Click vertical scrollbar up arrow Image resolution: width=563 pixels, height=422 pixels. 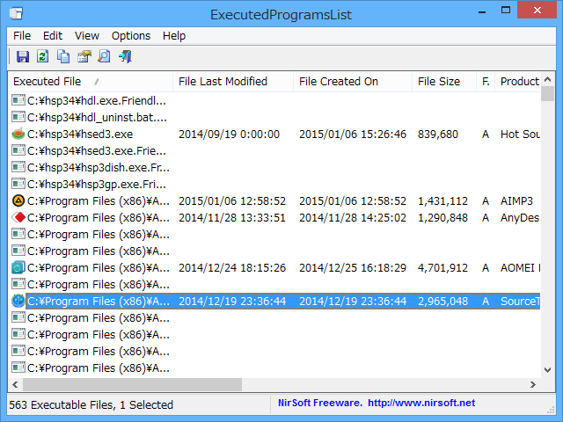point(547,79)
